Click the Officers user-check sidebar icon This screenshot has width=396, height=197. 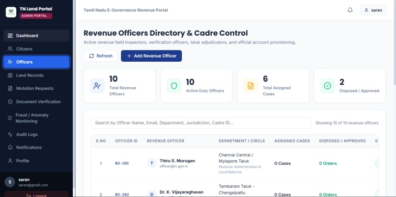tap(10, 62)
